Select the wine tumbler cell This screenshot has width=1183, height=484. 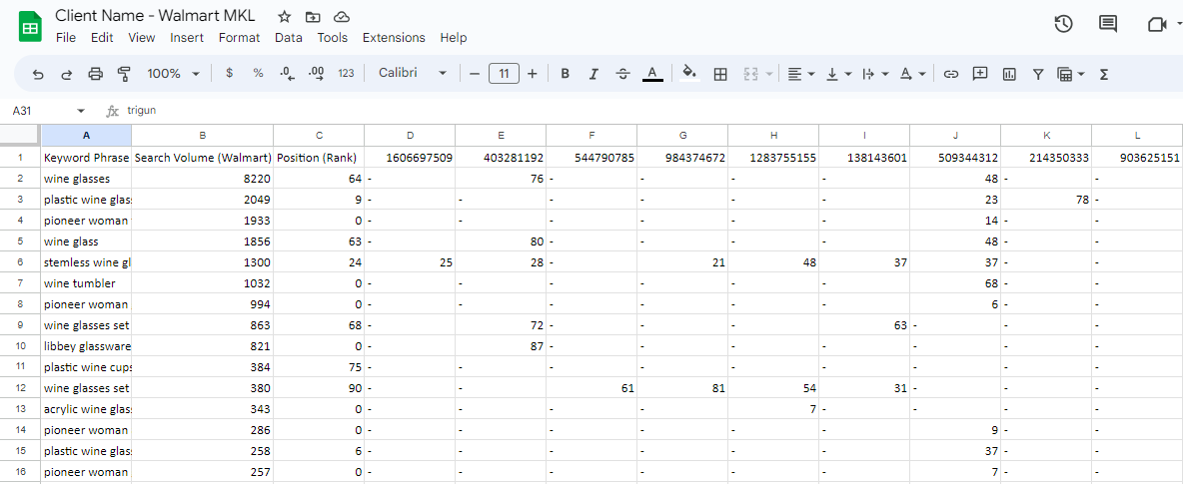pyautogui.click(x=86, y=283)
